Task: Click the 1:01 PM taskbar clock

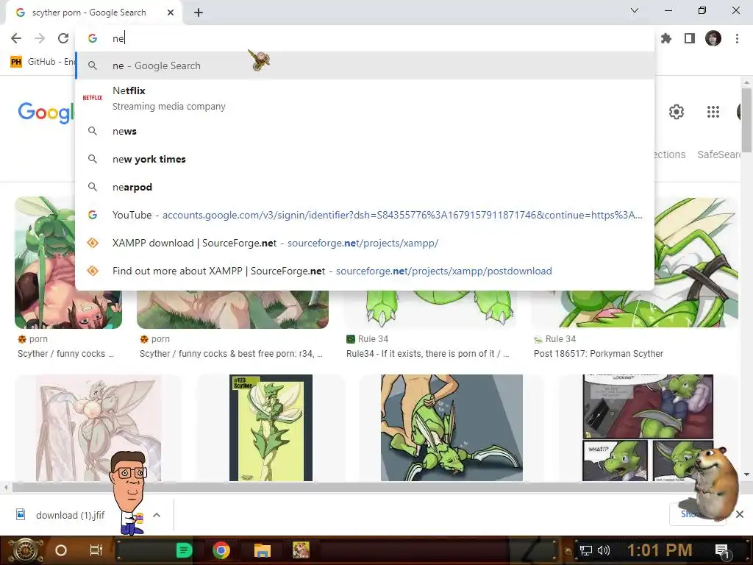Action: (660, 550)
